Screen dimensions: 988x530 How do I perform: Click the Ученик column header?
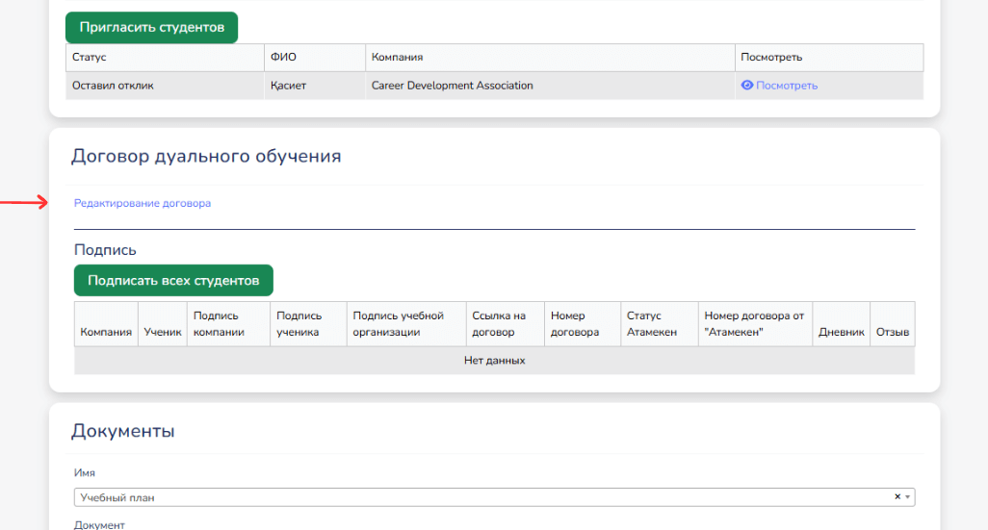(x=163, y=332)
